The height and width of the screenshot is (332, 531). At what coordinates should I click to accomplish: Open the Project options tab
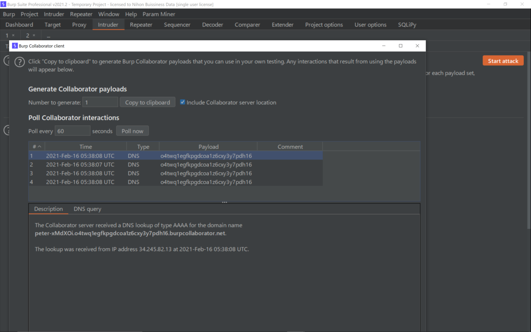[324, 25]
